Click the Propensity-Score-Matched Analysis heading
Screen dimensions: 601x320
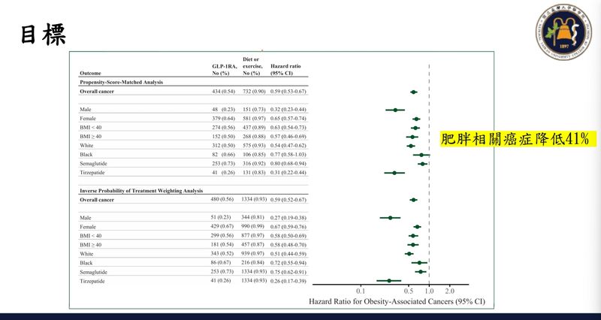(121, 83)
